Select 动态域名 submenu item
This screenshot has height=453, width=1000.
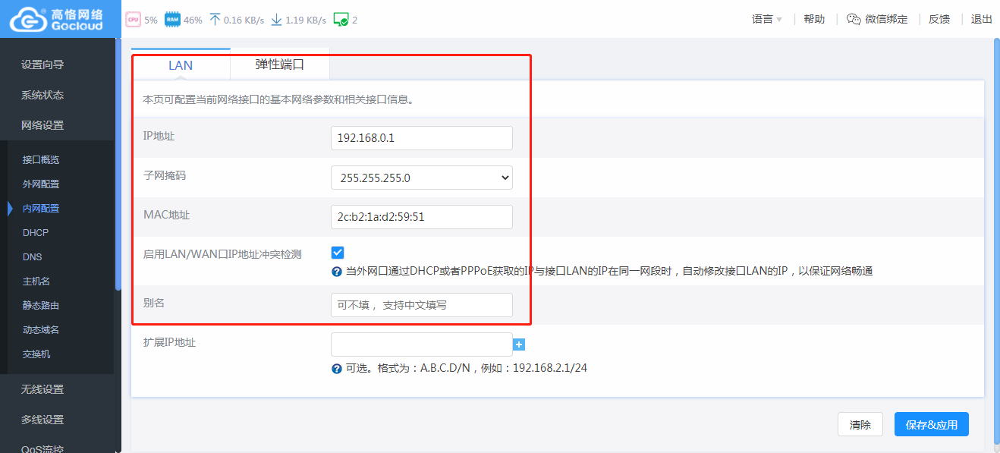[41, 330]
